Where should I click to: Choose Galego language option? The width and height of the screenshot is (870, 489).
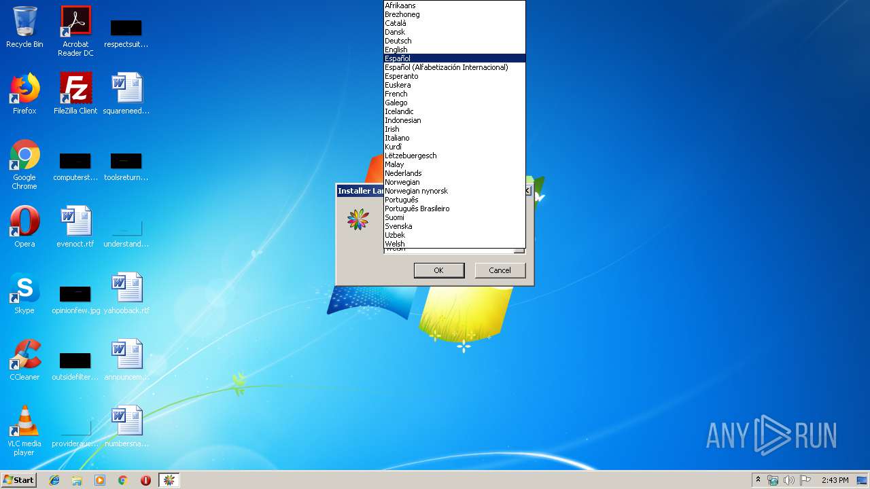(x=455, y=103)
